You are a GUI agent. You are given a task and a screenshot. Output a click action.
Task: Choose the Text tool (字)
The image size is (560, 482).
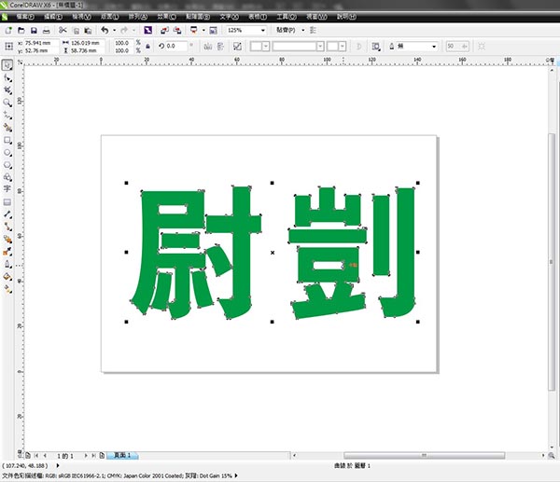pyautogui.click(x=7, y=188)
